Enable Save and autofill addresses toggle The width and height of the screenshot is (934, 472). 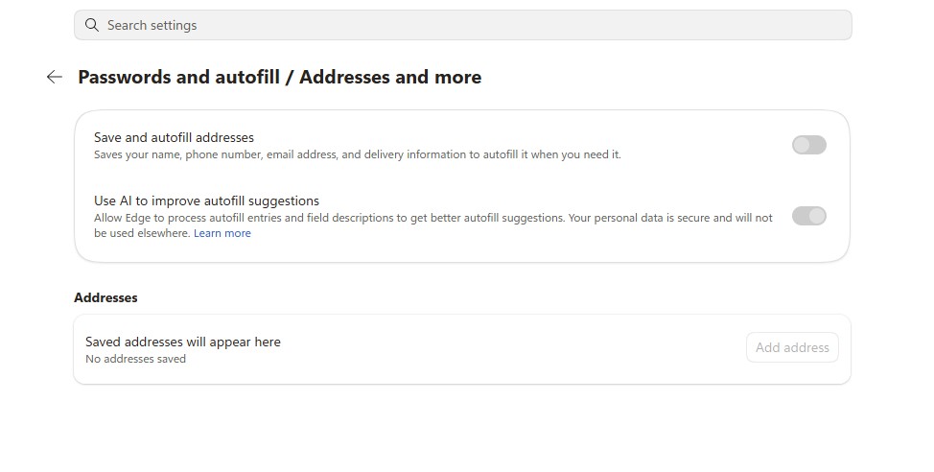tap(808, 145)
